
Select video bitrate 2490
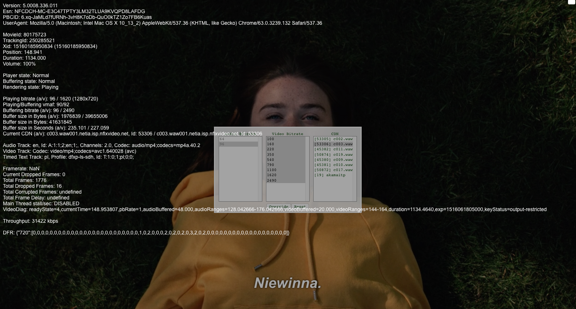coord(286,181)
